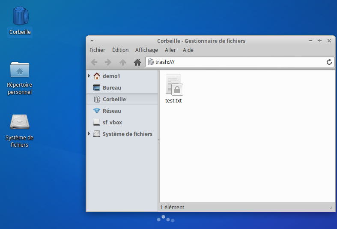Image resolution: width=337 pixels, height=229 pixels.
Task: Click the trash:/// location field
Action: [x=236, y=62]
